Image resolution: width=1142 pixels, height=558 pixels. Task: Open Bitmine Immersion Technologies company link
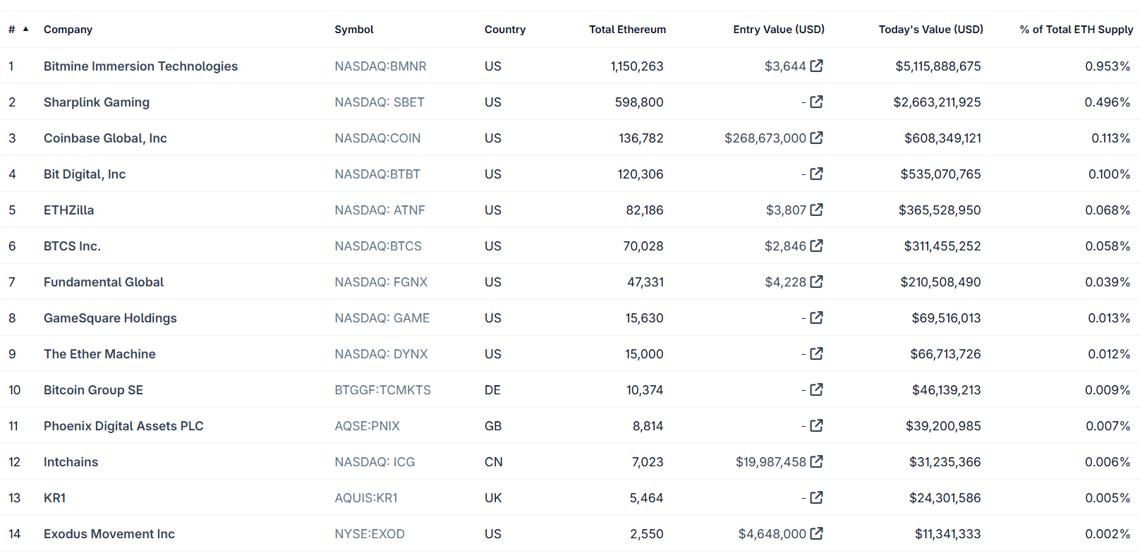point(140,66)
